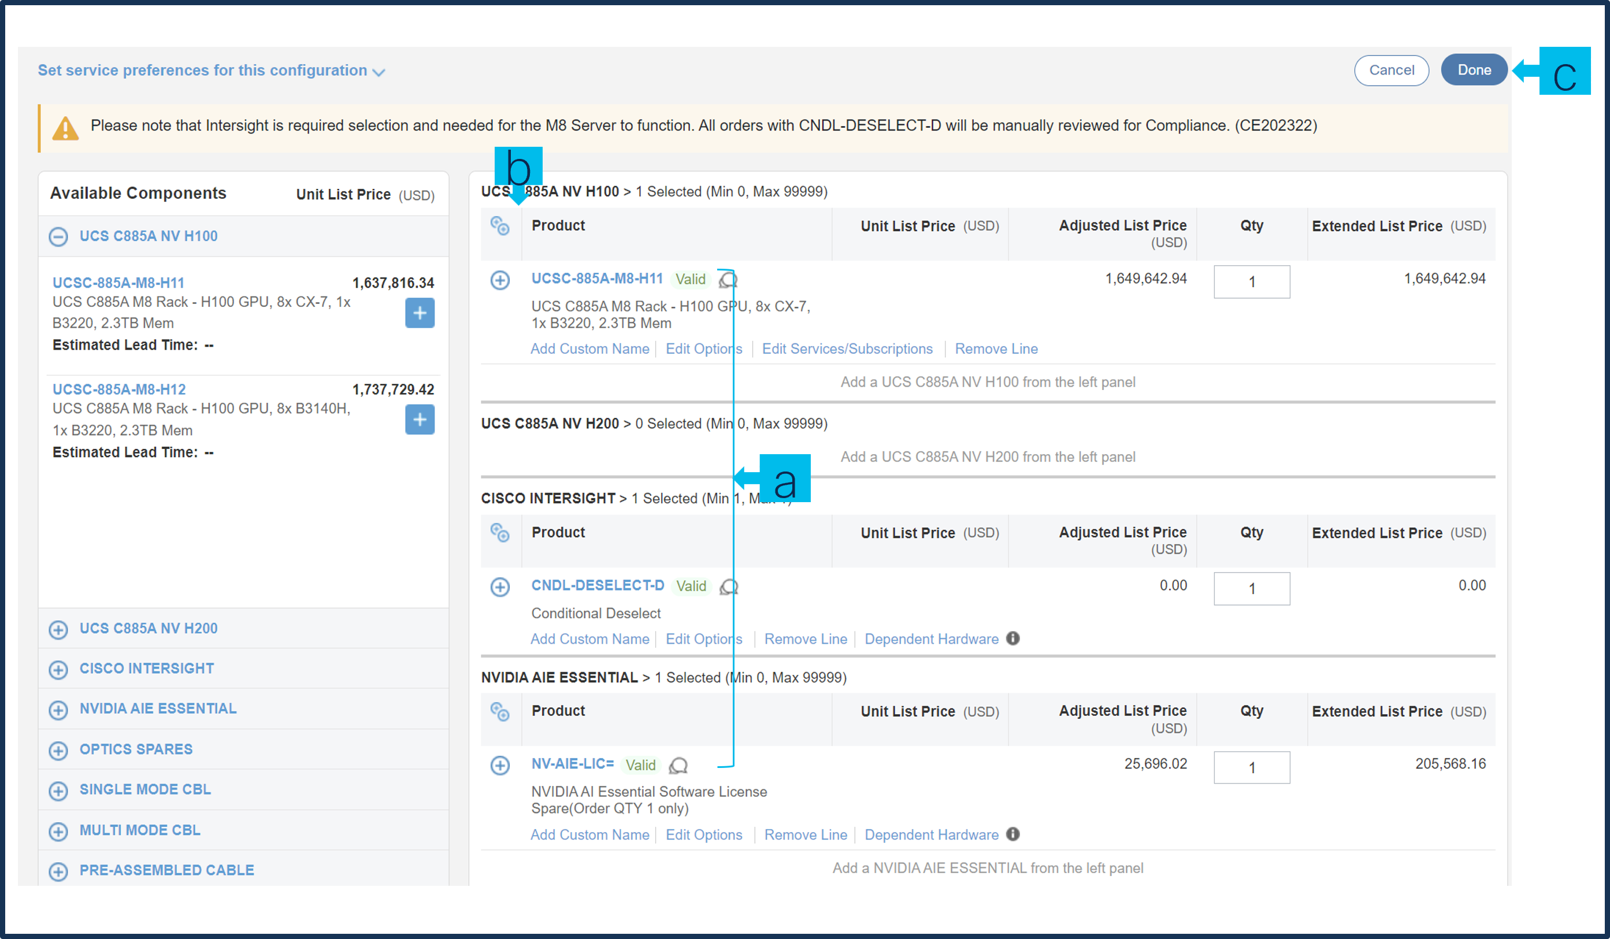Open the service preferences dropdown
1610x939 pixels.
(212, 70)
